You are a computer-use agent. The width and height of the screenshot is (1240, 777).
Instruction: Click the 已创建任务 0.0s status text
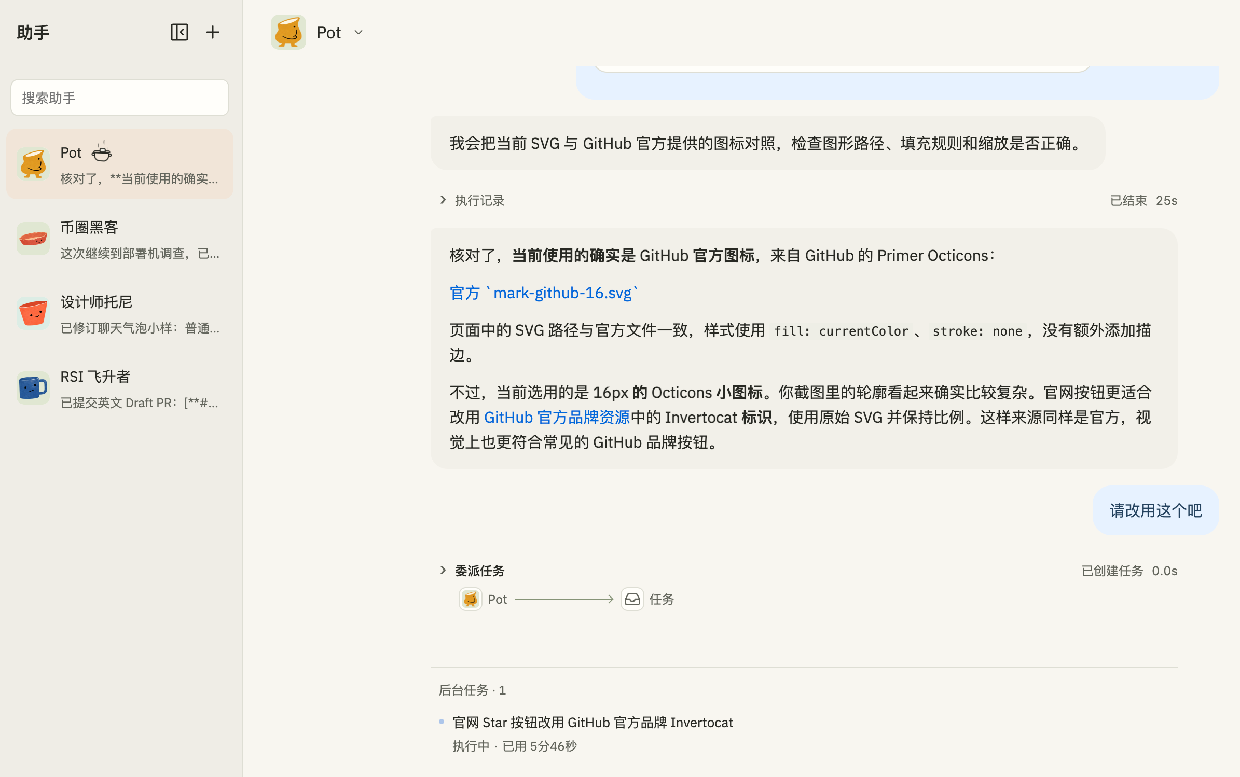[1129, 571]
